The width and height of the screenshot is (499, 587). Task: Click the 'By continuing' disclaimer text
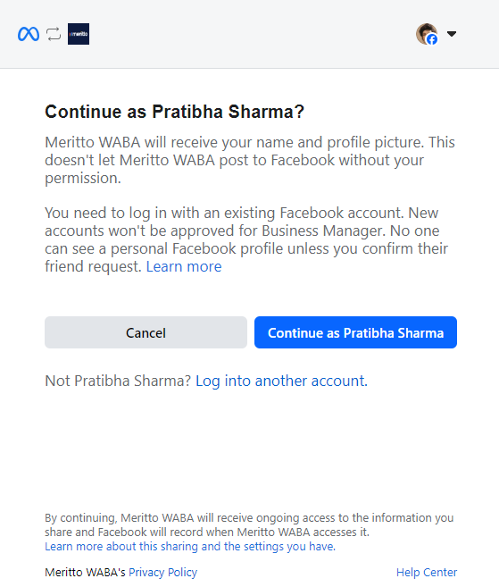point(249,524)
